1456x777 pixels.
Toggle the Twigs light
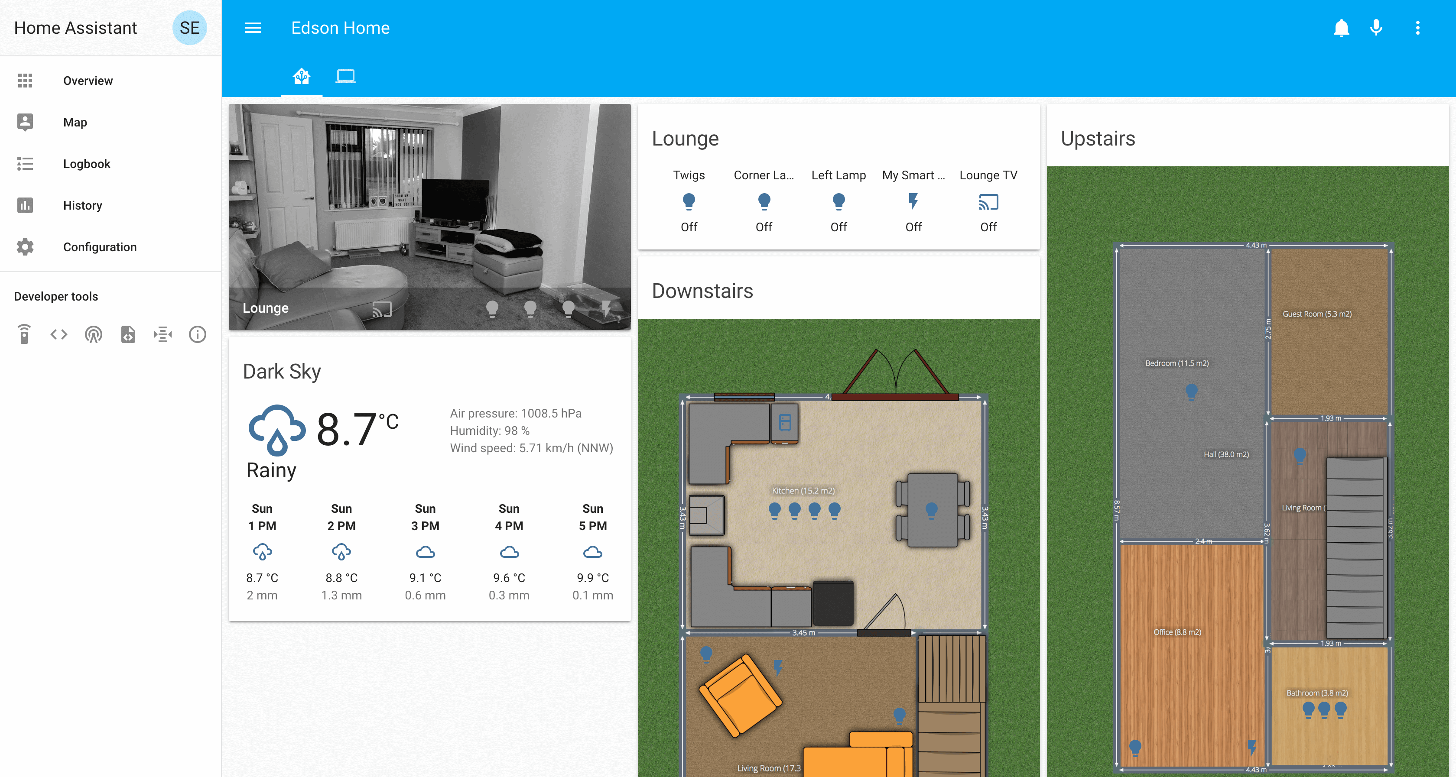coord(689,201)
